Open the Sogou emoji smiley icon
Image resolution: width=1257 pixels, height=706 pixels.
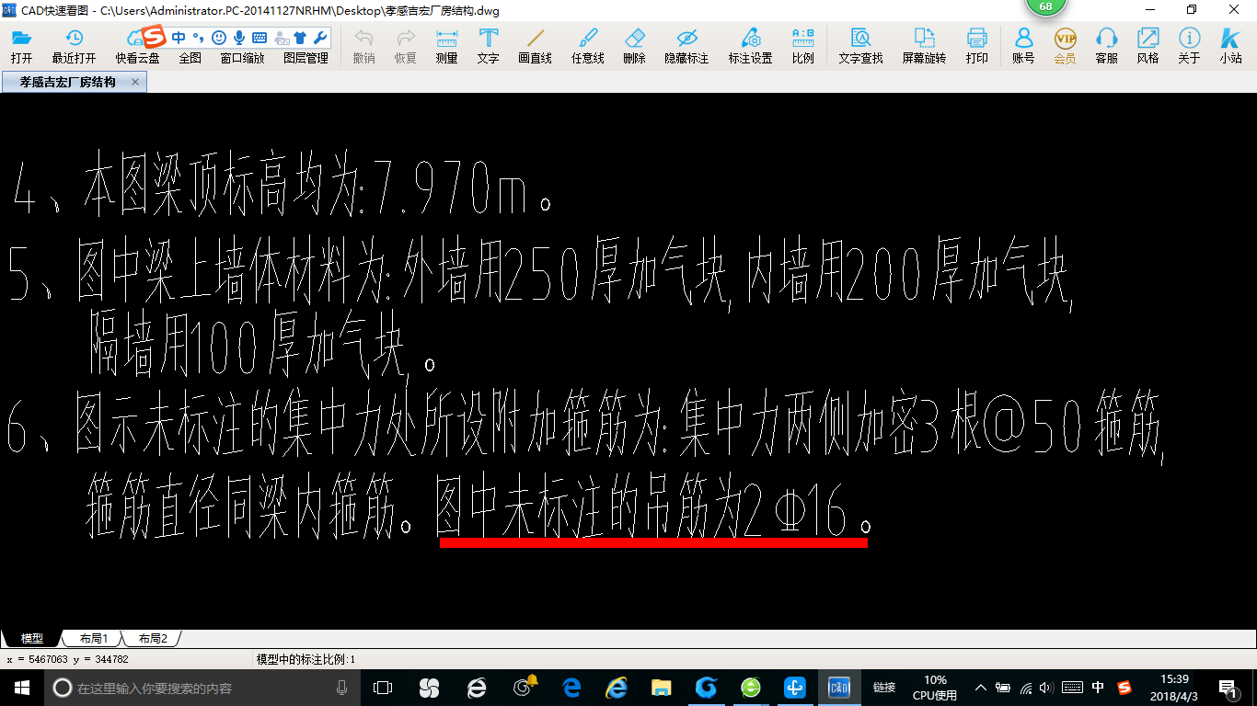tap(218, 38)
